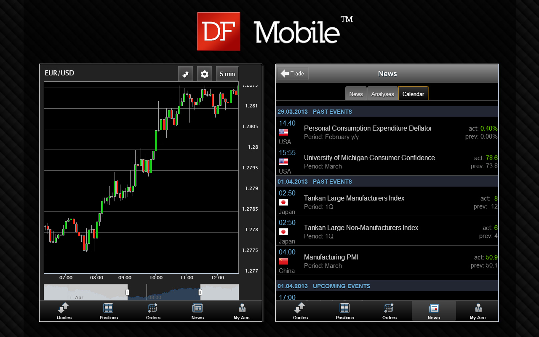Click China flag of Manufacturing PMI event
Screen dimensions: 539x337
(x=283, y=261)
